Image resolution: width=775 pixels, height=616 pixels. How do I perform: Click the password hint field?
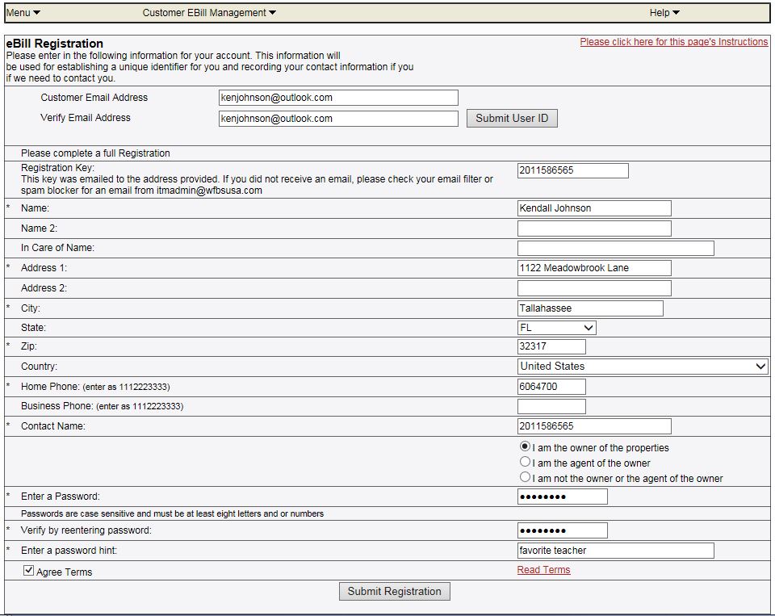[x=615, y=551]
